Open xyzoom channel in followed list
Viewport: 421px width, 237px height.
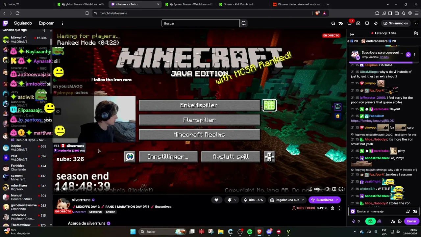click(26, 177)
